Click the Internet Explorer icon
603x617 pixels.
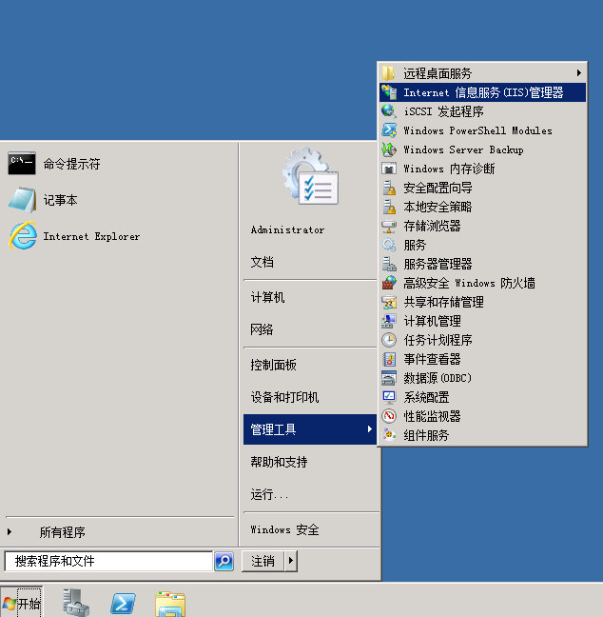[x=23, y=236]
